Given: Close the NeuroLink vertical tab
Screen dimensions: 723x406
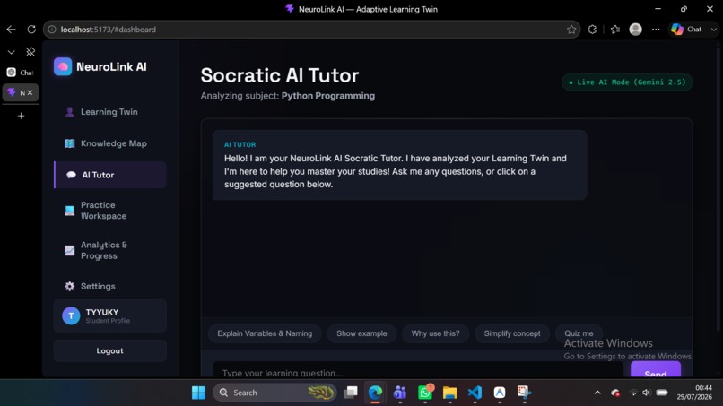Looking at the screenshot, I should [30, 92].
